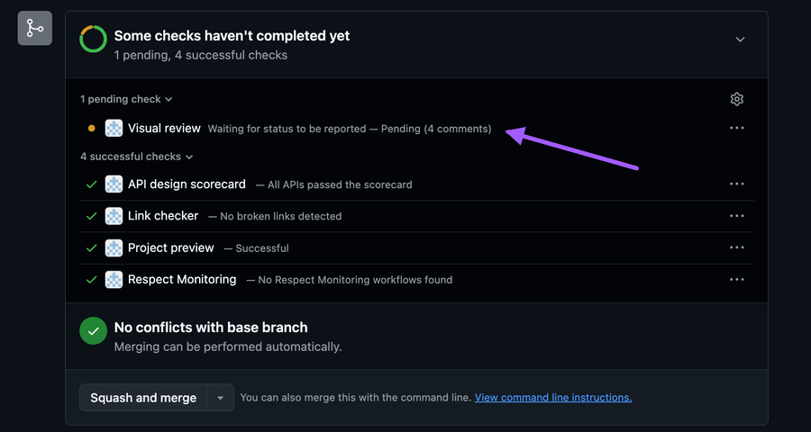Open the Respect Monitoring check name
This screenshot has height=432, width=811.
(182, 280)
